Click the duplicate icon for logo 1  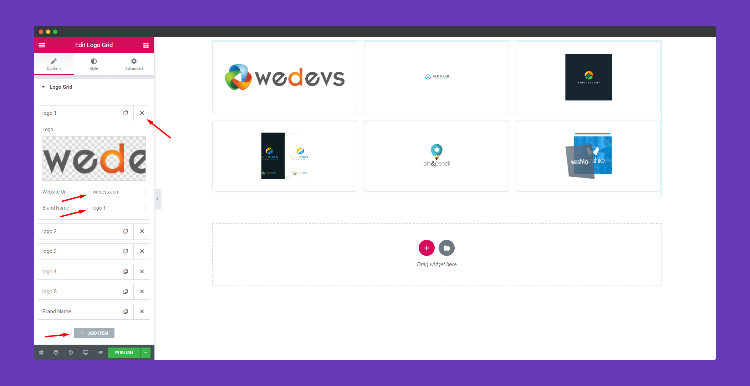tap(125, 112)
